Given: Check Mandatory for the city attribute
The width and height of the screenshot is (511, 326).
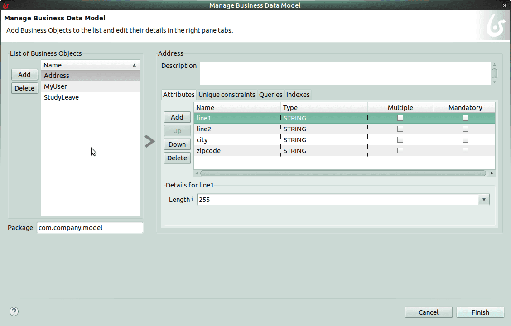Looking at the screenshot, I should click(x=465, y=139).
